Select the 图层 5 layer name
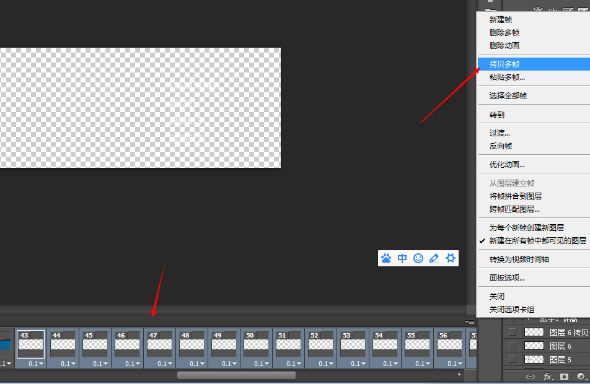 click(561, 360)
